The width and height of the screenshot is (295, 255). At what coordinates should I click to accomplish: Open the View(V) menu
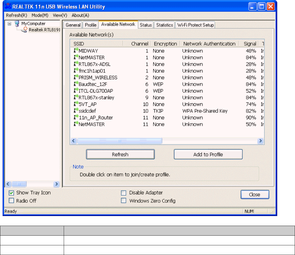(60, 15)
